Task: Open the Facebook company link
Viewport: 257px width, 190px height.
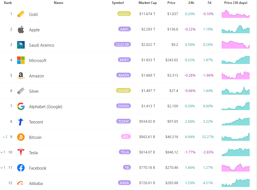Action: (x=38, y=168)
